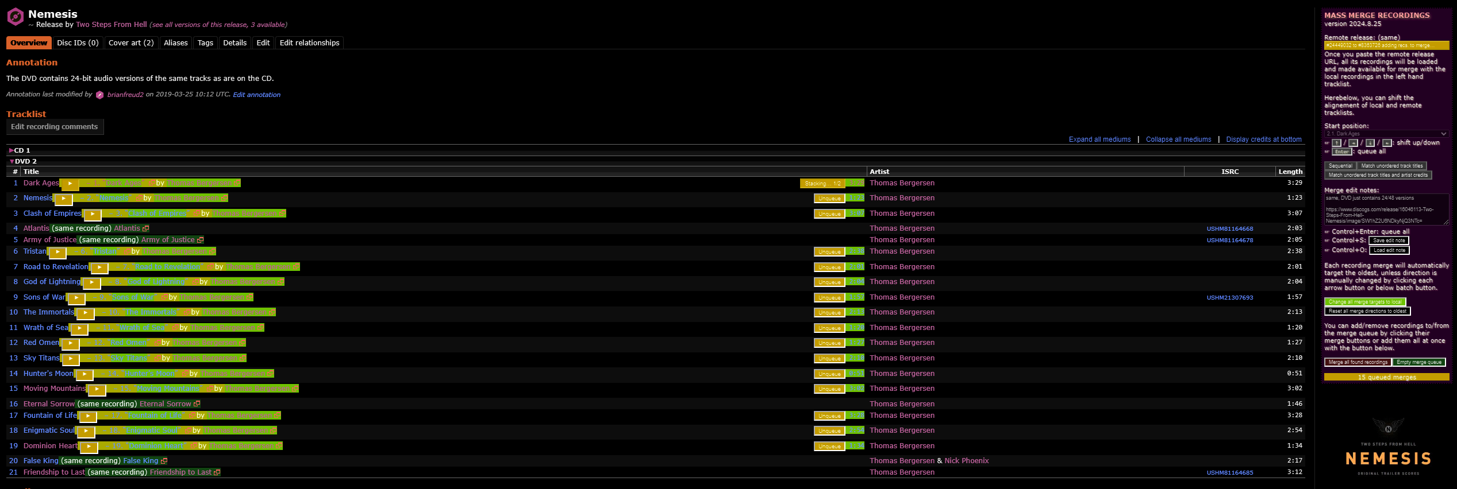Image resolution: width=1457 pixels, height=489 pixels.
Task: Collapse the DVD 2 medium
Action: click(x=23, y=161)
